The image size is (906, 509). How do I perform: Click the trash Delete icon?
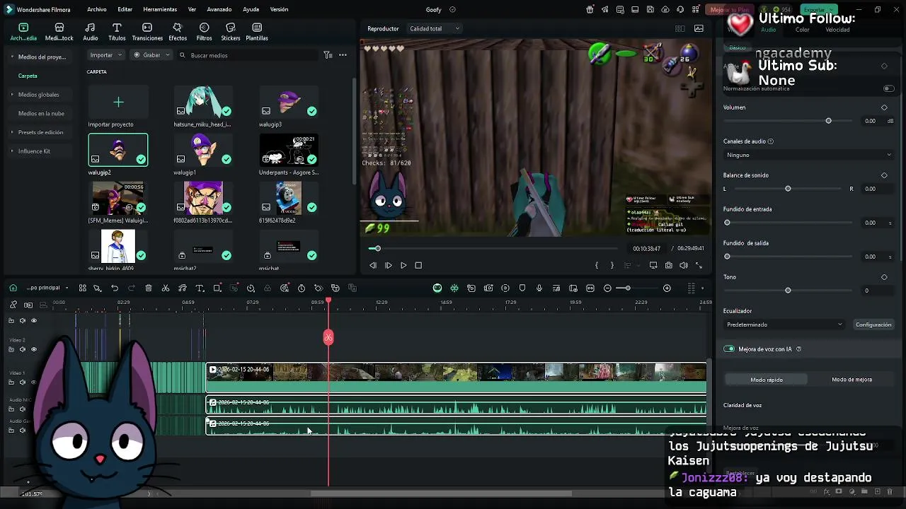149,288
